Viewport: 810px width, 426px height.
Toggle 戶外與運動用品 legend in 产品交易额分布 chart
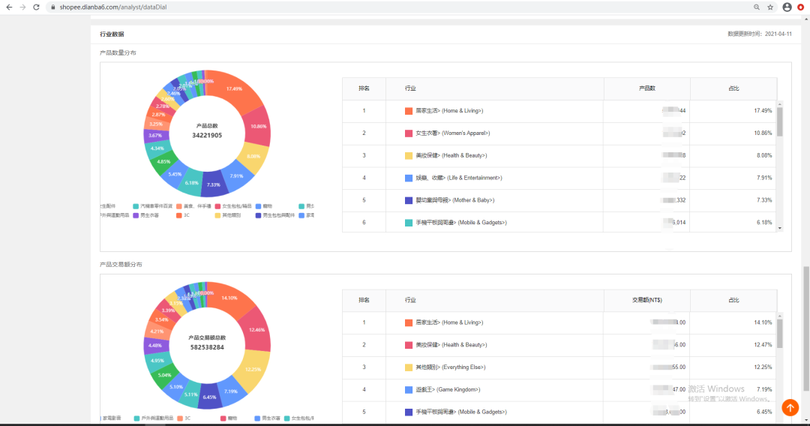tap(154, 418)
